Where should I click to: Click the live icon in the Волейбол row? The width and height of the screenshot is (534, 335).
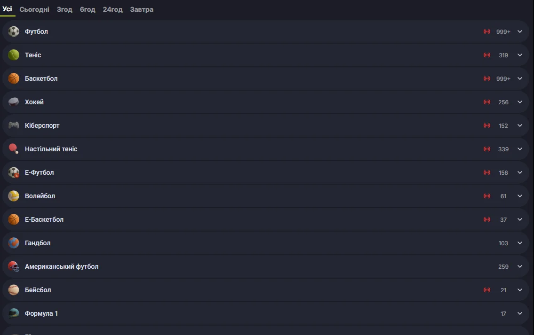[x=487, y=196]
